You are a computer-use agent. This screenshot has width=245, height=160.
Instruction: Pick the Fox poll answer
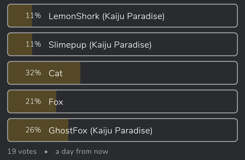(x=122, y=101)
